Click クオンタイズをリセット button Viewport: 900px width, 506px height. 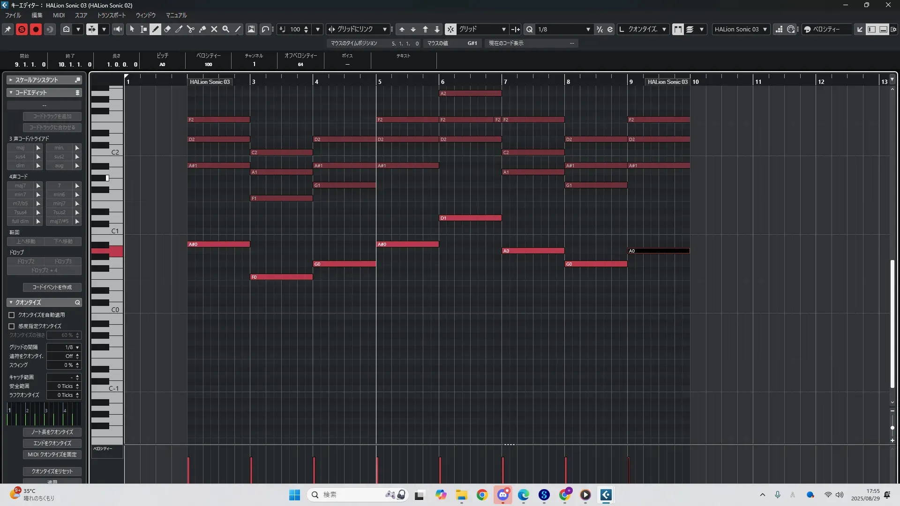coord(52,471)
